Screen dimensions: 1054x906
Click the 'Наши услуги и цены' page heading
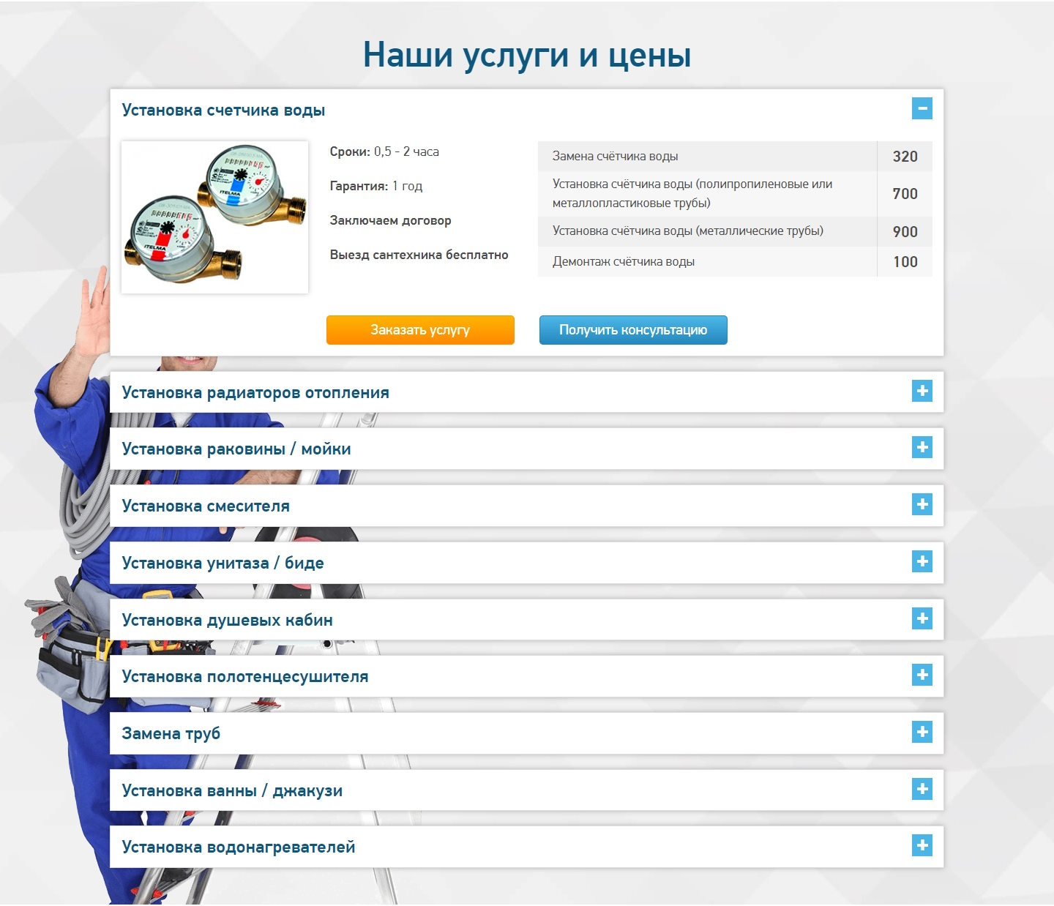(x=527, y=55)
